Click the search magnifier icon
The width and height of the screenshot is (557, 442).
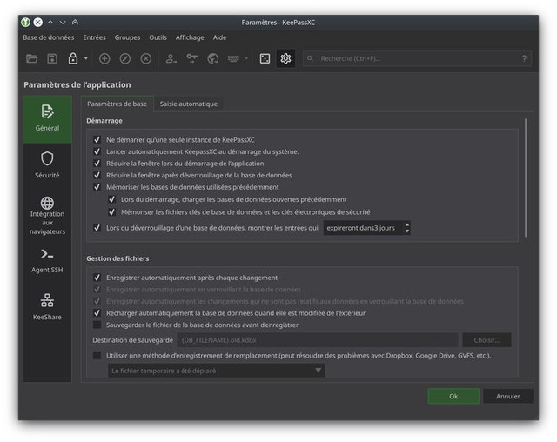310,58
